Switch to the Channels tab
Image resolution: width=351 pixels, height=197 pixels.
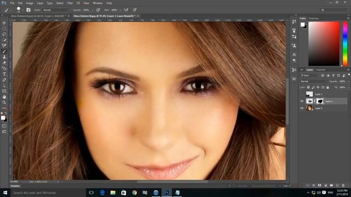point(320,69)
